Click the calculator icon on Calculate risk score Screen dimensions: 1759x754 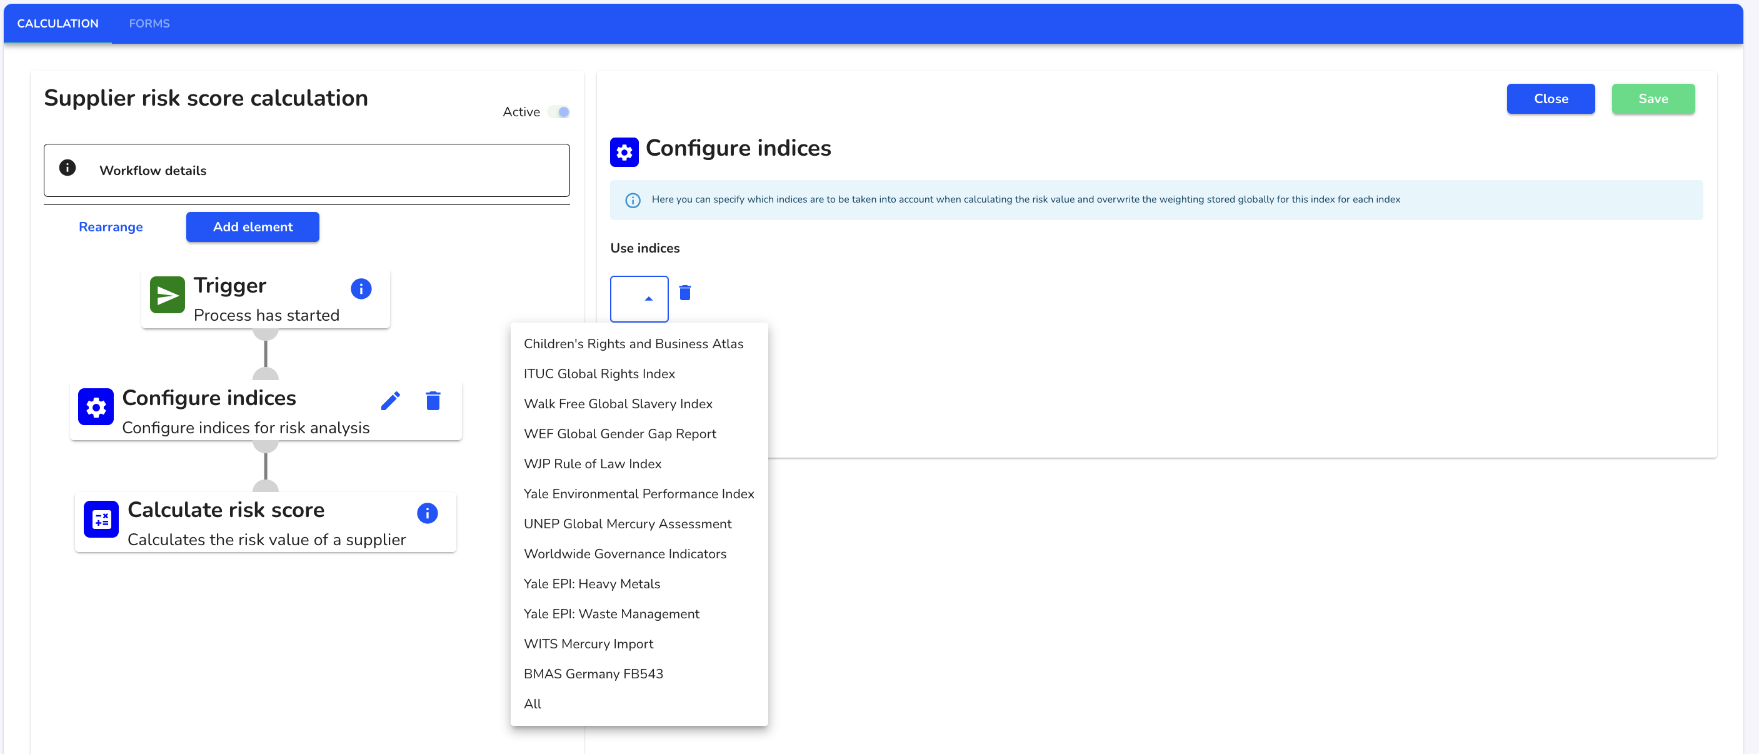pos(101,519)
